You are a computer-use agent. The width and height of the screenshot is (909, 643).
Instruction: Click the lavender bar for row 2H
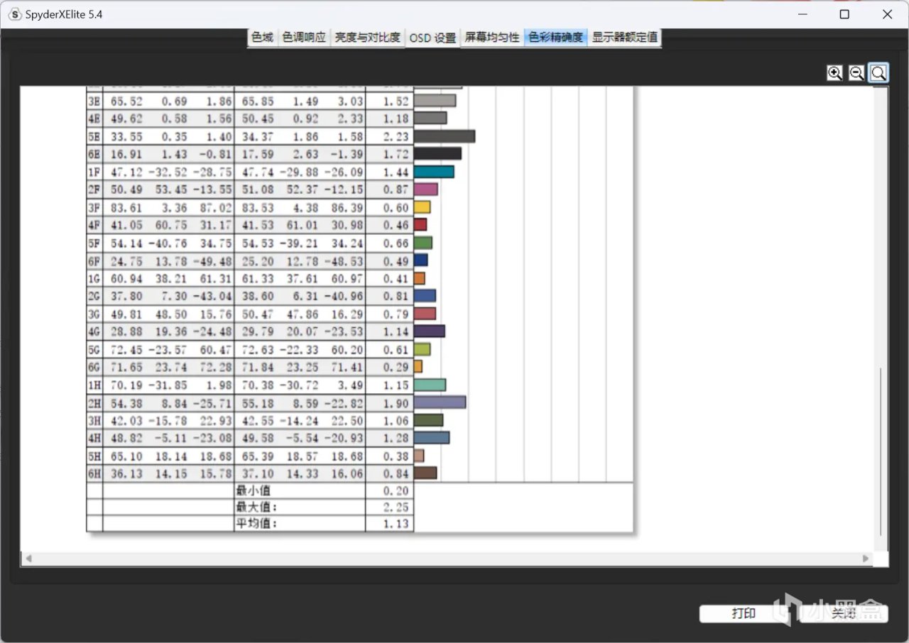[x=440, y=402]
